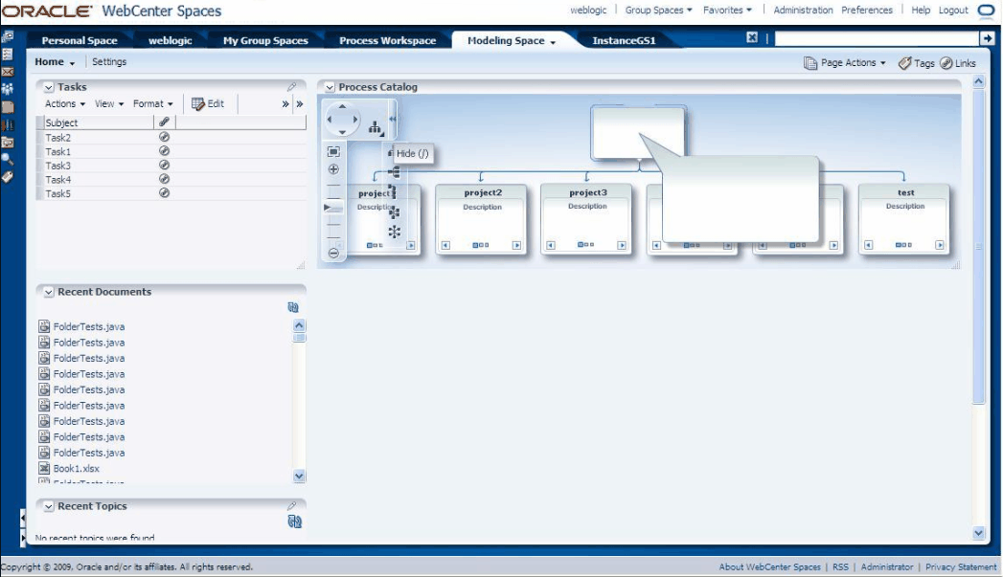The height and width of the screenshot is (577, 1003).
Task: Click the search input field in the top bar
Action: [x=877, y=39]
